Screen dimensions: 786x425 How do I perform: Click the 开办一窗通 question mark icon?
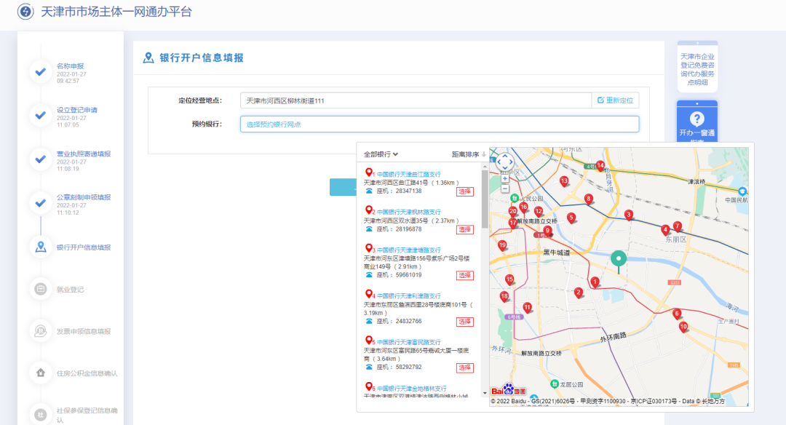pos(696,119)
